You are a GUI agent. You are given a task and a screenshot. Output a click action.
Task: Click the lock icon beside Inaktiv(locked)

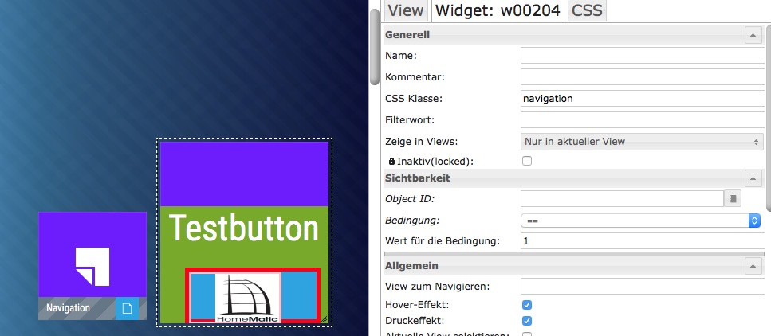click(391, 162)
